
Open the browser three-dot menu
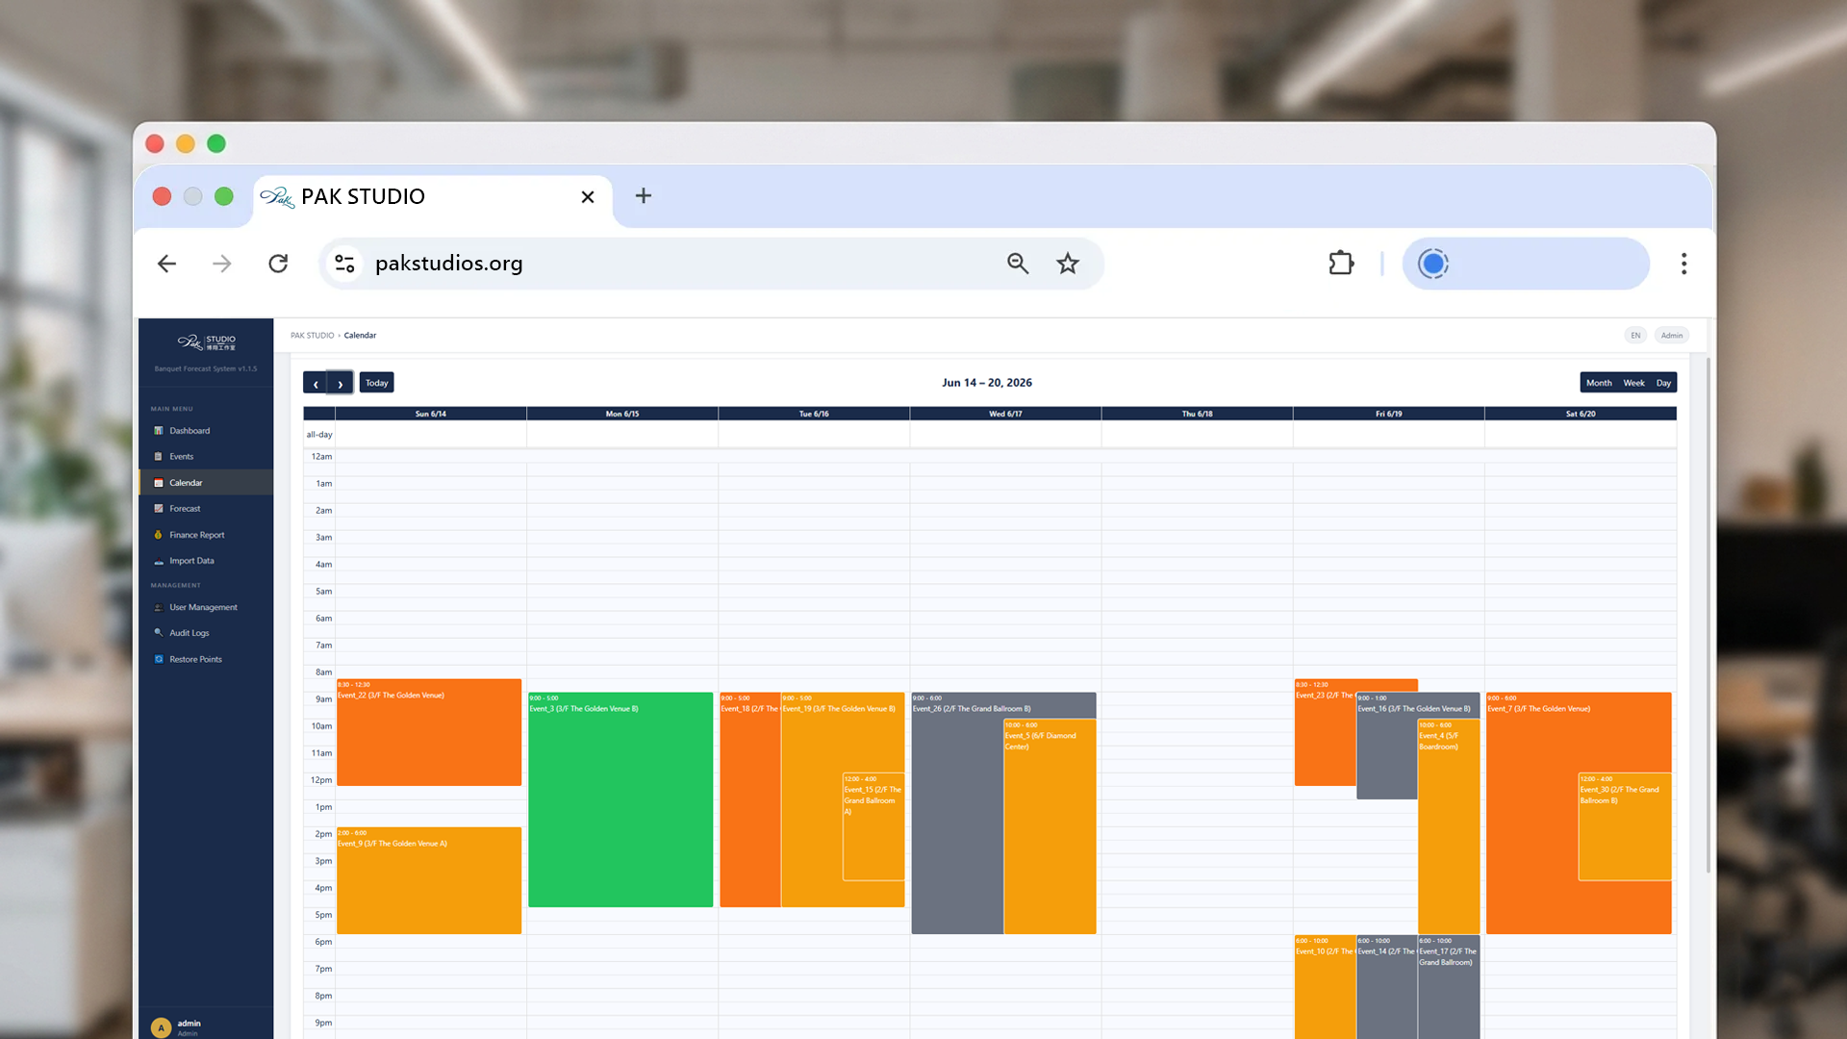(1683, 264)
